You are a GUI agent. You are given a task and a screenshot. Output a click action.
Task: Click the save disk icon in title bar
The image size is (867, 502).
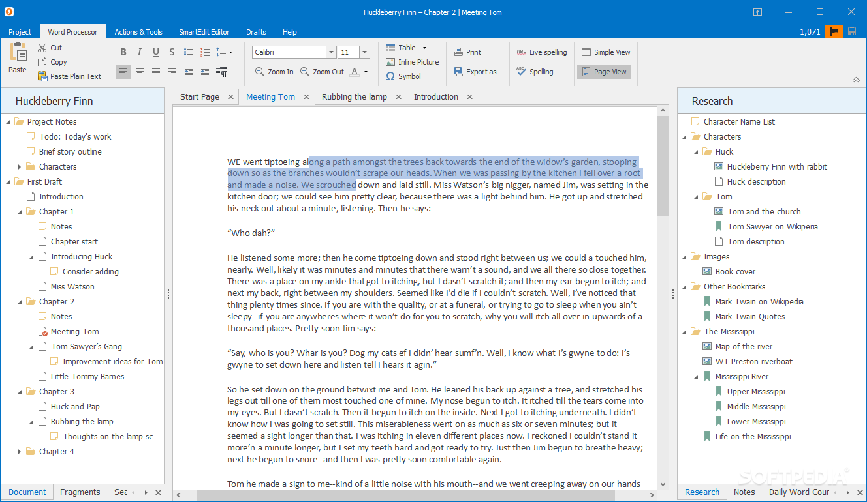click(851, 31)
